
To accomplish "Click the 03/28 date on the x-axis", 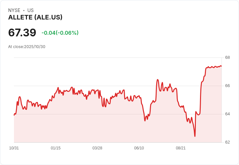I will [97, 148].
